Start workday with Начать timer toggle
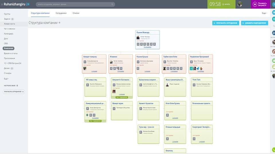The width and height of the screenshot is (275, 154). [226, 5]
